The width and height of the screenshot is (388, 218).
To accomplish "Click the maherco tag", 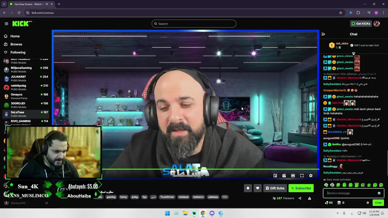I will click(198, 197).
